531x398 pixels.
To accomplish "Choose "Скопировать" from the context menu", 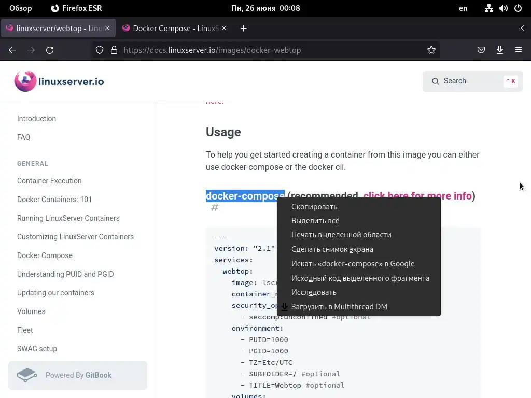I will 314,207.
